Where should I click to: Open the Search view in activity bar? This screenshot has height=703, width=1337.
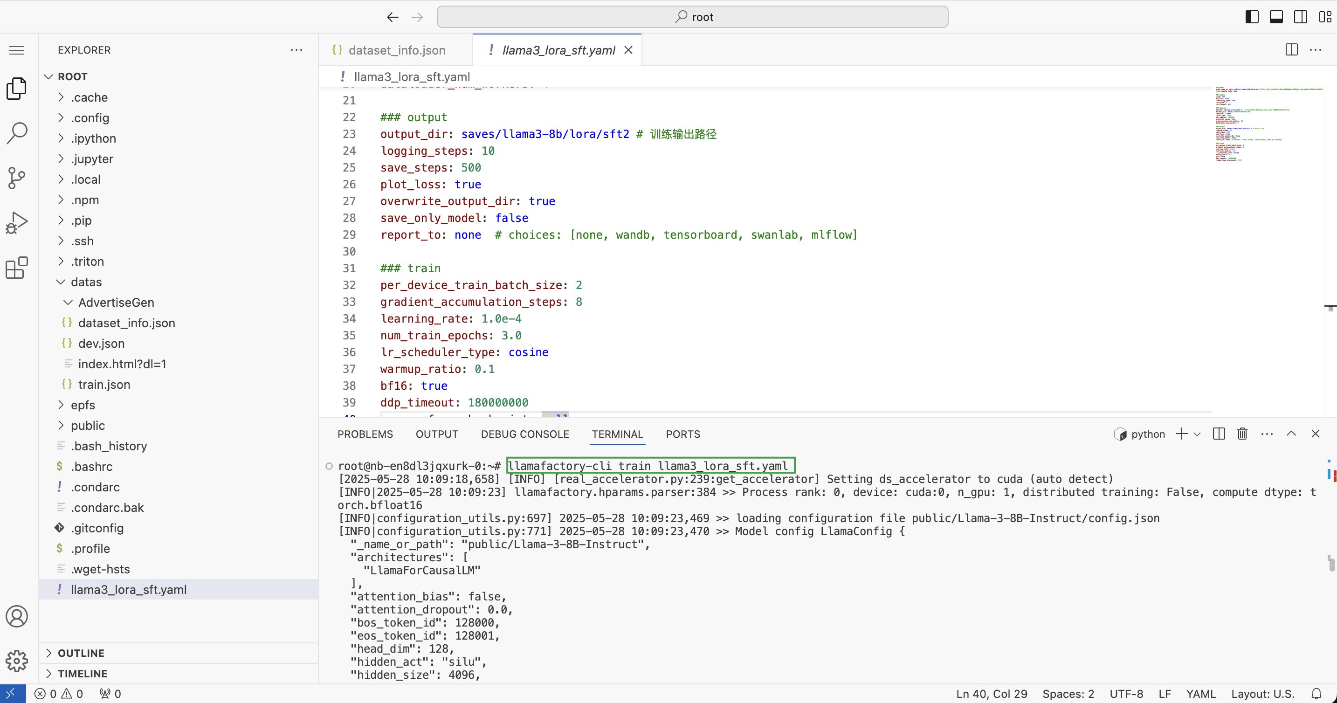(x=17, y=133)
